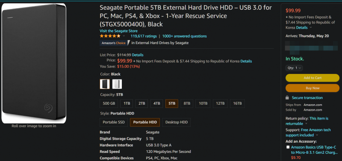Screen dimensions: 342x161
Task: Click the Amazon's Choice badge
Action: (115, 43)
